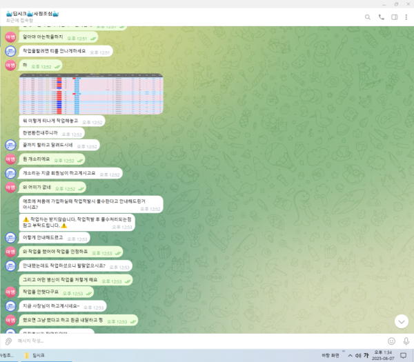Viewport: 414px width, 362px height.
Task: Expand 바탕 화면 toolbar double-chevron
Action: [x=344, y=351]
